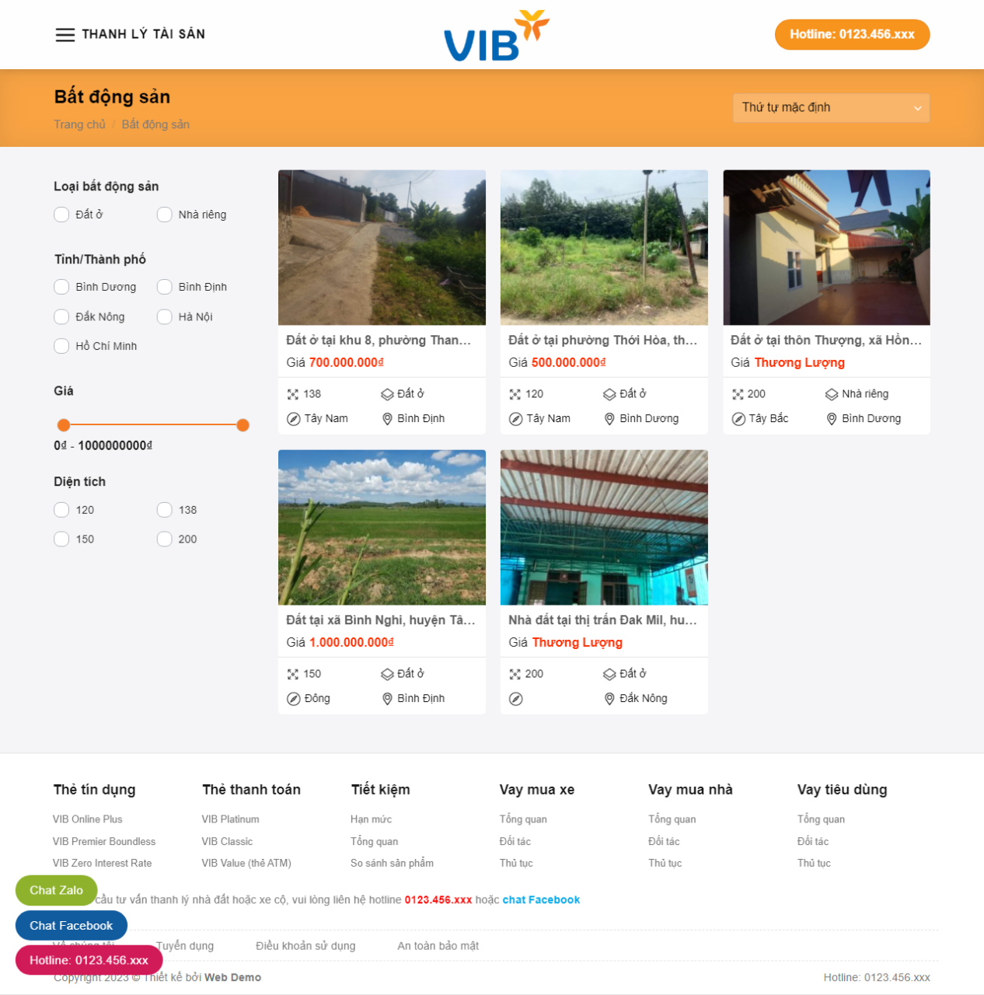Go to Trang chủ breadcrumb link
Screen dimensions: 984x995
(79, 124)
